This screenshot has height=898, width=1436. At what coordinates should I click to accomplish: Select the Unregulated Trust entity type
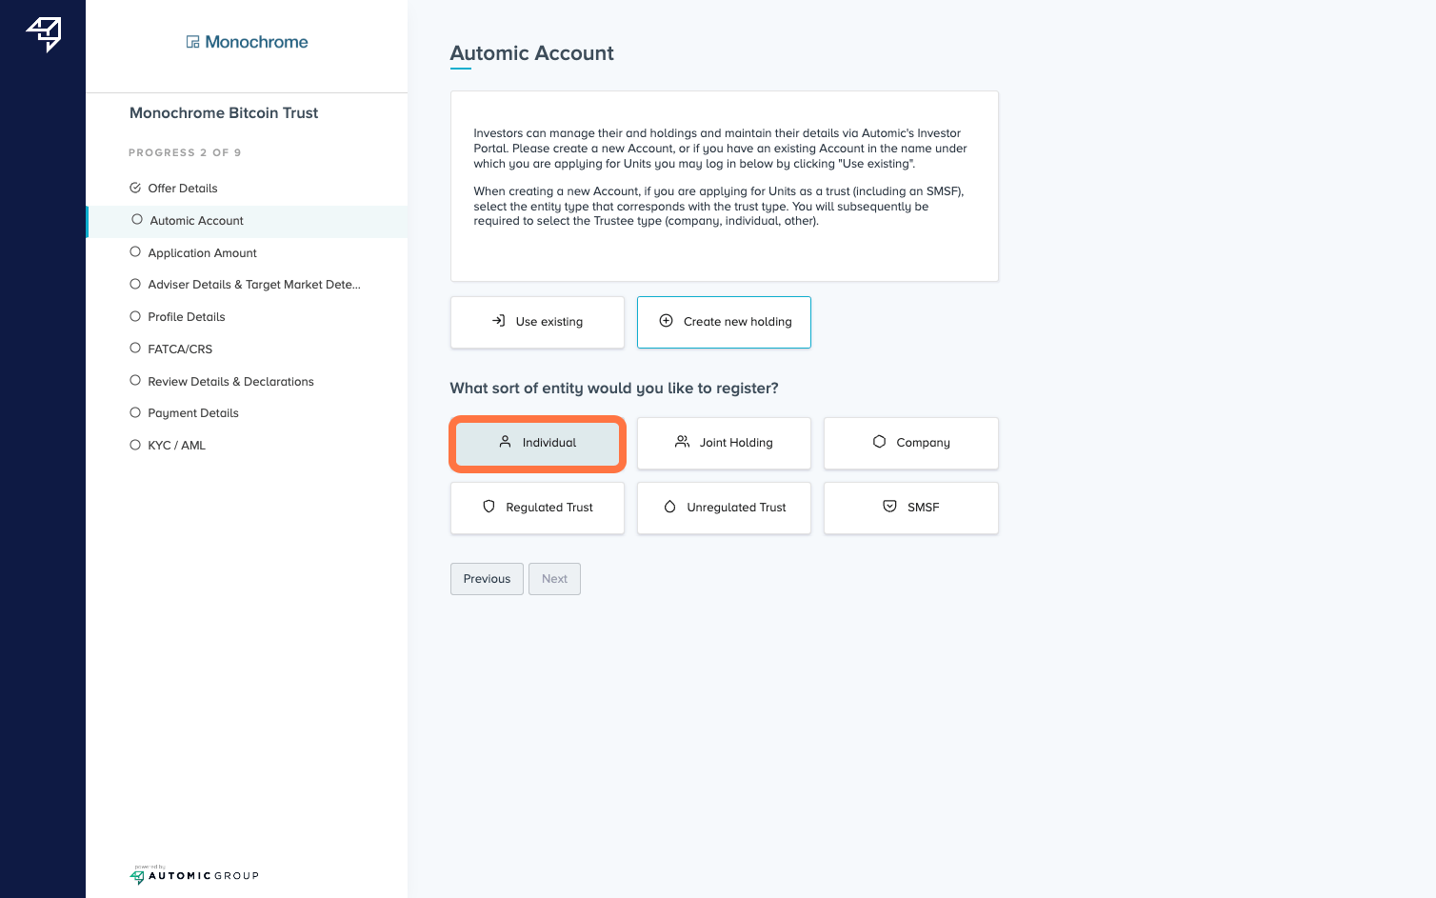[x=724, y=508]
